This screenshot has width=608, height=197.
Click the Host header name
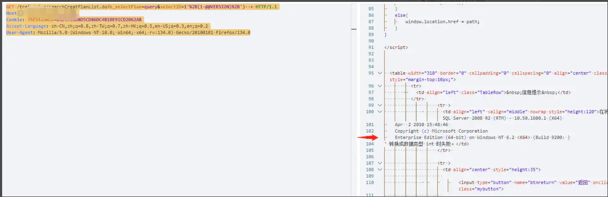(11, 13)
